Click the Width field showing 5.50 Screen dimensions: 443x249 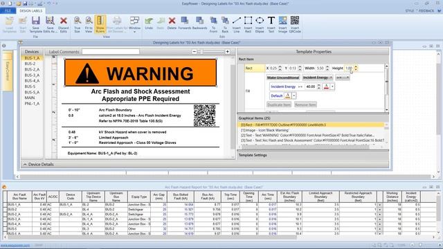pyautogui.click(x=320, y=68)
